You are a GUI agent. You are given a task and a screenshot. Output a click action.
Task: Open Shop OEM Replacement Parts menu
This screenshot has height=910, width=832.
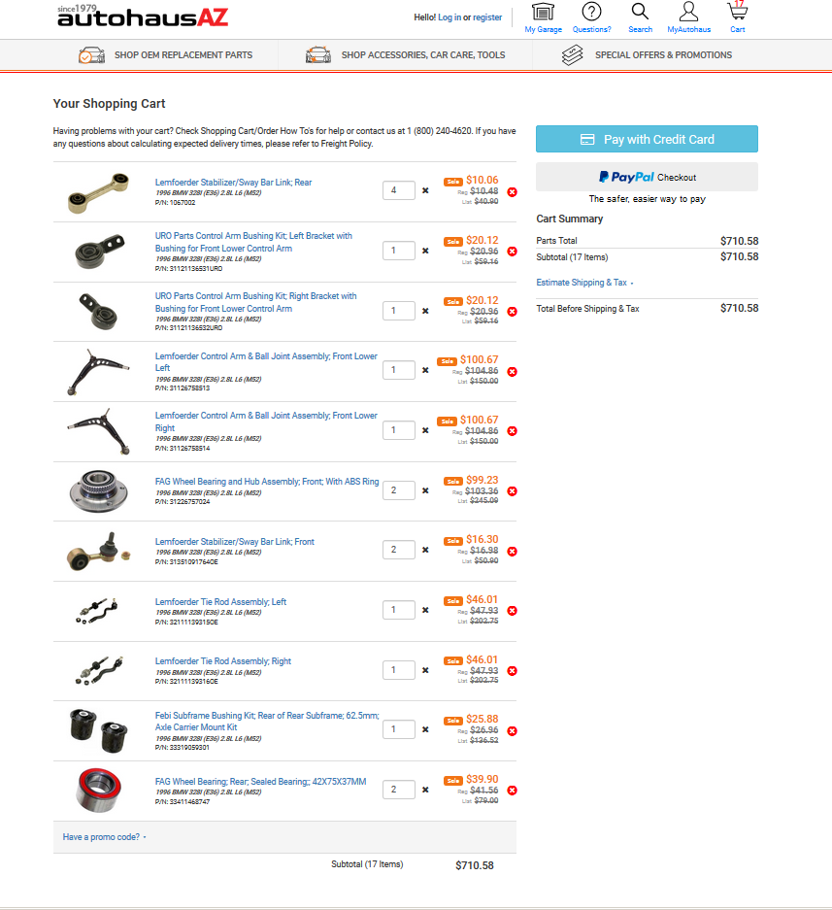click(165, 55)
